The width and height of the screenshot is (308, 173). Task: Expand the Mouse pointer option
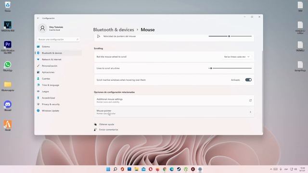[174, 112]
